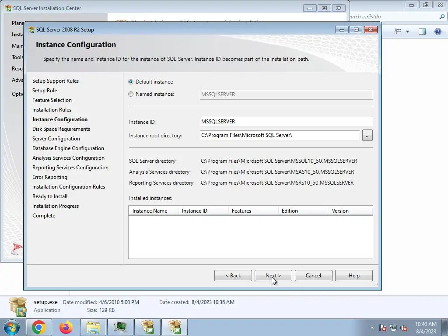
Task: Click the Reporting Services Configuration step
Action: pyautogui.click(x=70, y=168)
